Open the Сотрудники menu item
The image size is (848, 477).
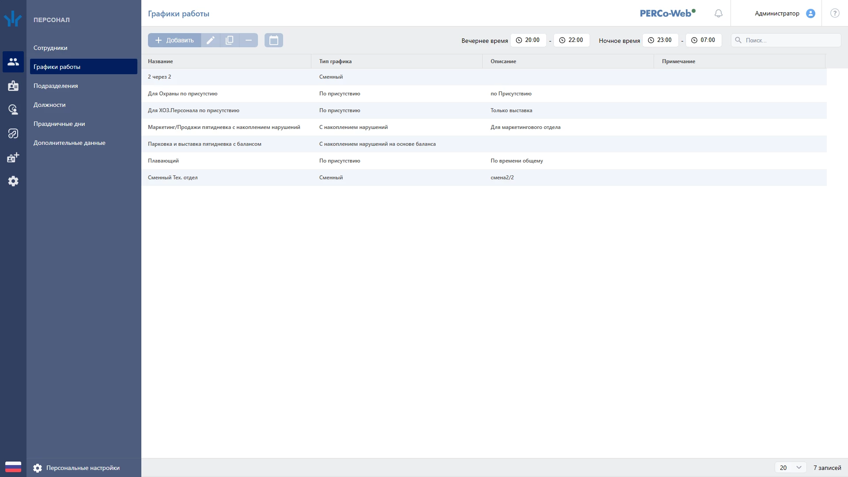click(x=50, y=48)
